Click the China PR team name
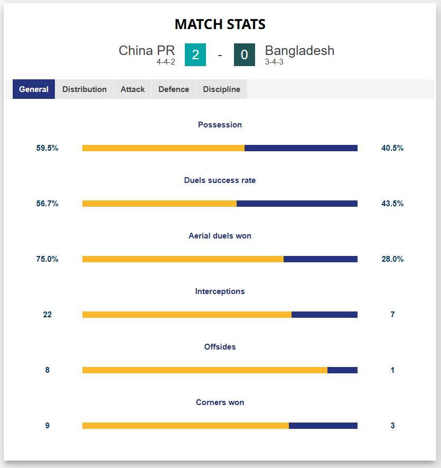Image resolution: width=441 pixels, height=468 pixels. [147, 51]
